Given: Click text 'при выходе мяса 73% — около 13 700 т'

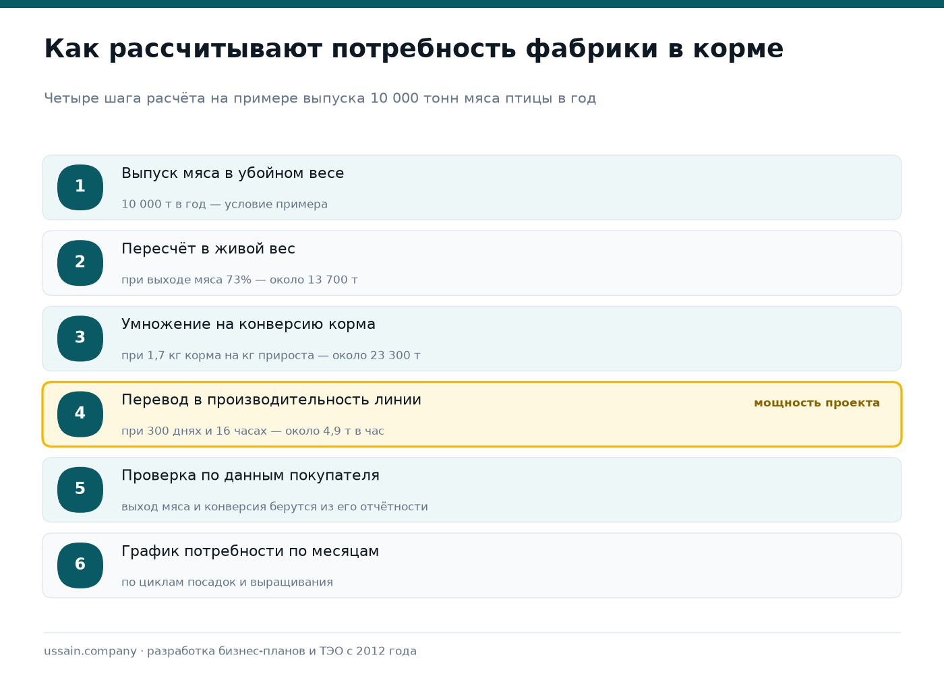Looking at the screenshot, I should coord(239,280).
